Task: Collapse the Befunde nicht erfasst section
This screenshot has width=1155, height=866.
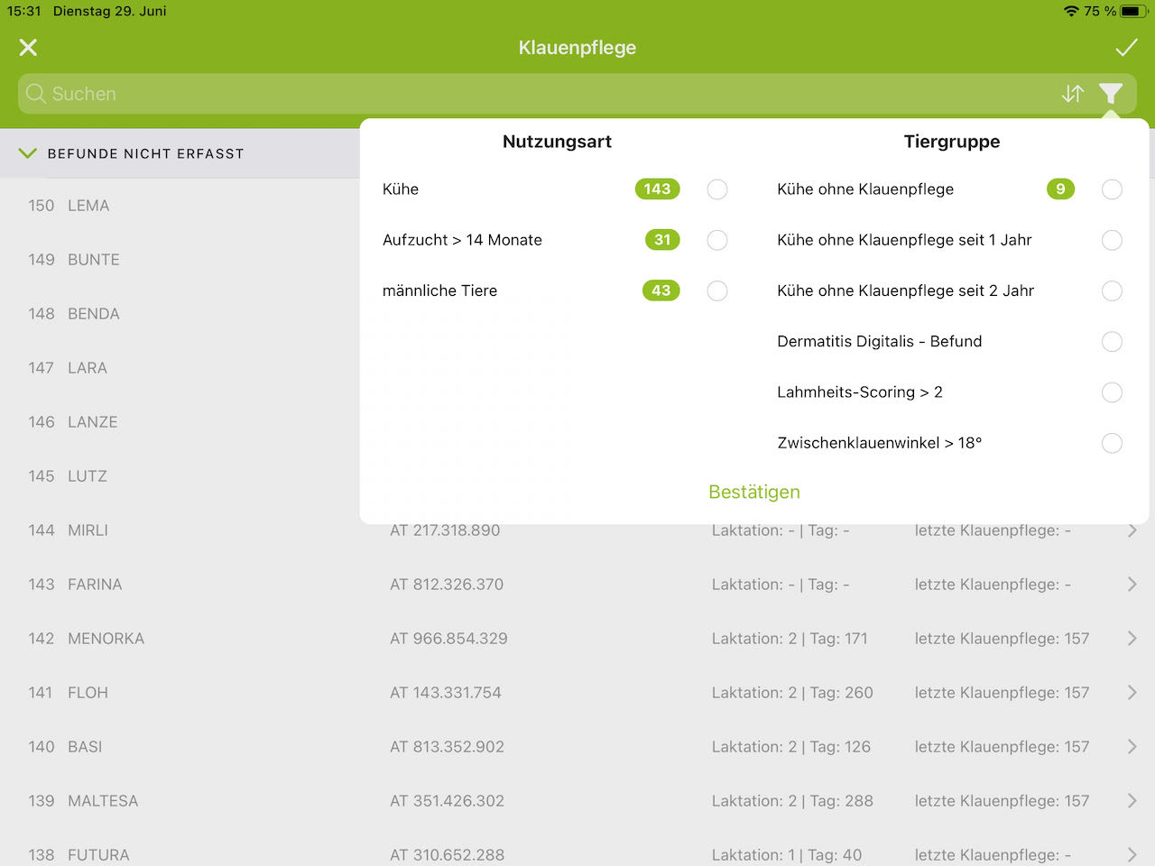Action: [x=27, y=153]
